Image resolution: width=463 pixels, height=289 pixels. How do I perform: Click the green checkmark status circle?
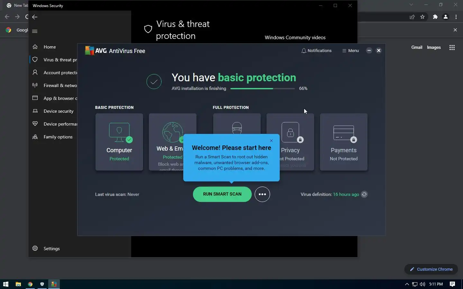coord(154,82)
